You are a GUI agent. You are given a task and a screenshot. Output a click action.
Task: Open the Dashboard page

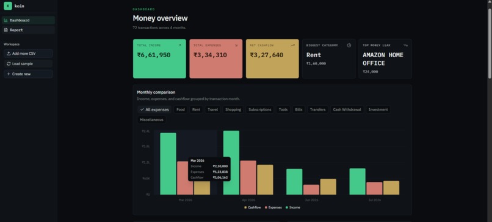(28, 20)
